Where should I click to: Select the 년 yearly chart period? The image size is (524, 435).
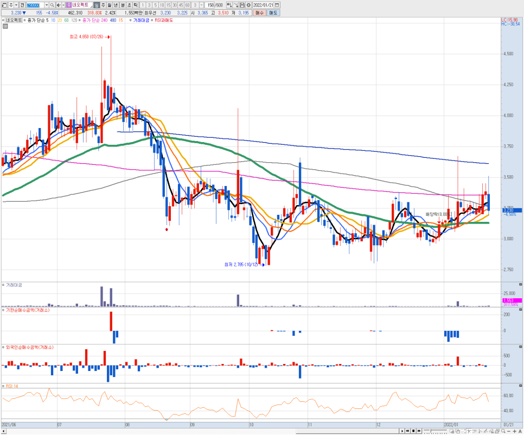pos(116,5)
